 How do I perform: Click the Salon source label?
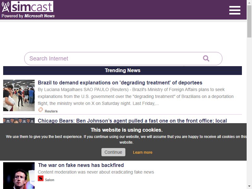49,180
